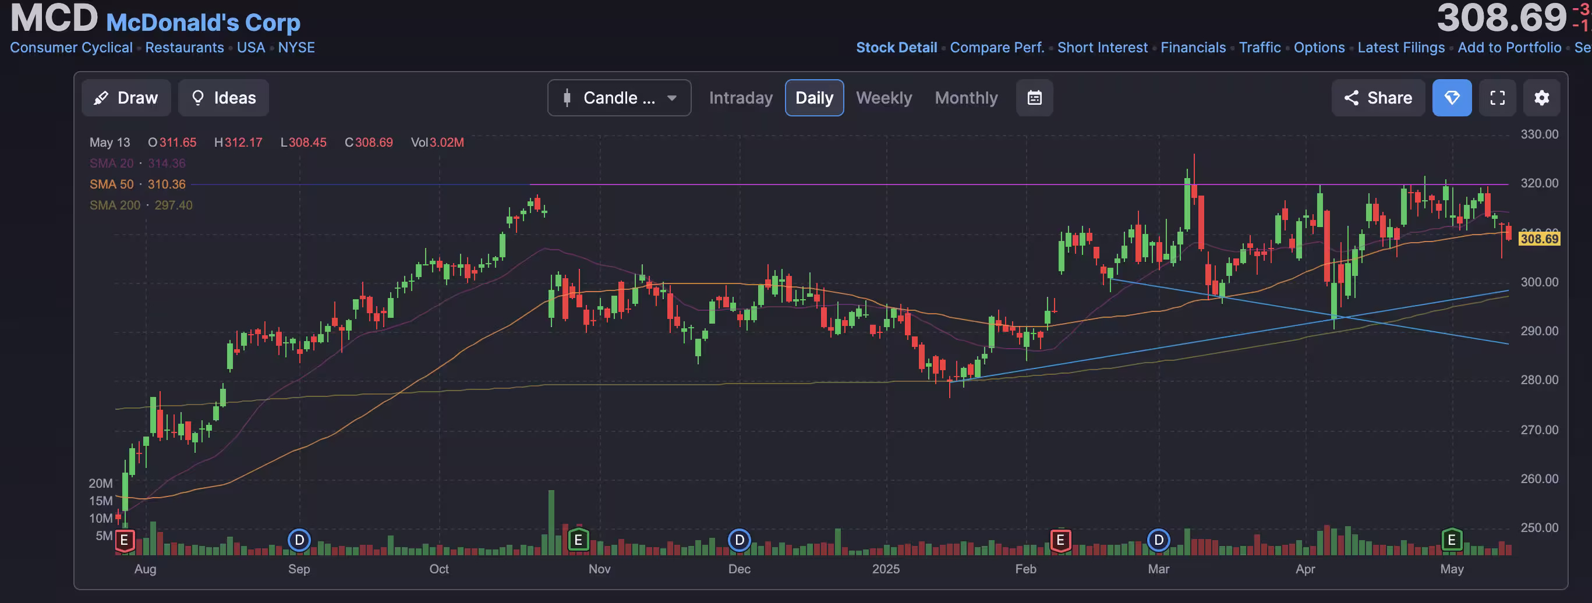Click the dividend marker in March
The image size is (1592, 603).
[x=1159, y=540]
